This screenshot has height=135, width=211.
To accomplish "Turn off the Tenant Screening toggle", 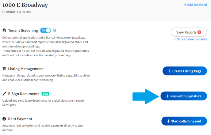I will pos(45,30).
